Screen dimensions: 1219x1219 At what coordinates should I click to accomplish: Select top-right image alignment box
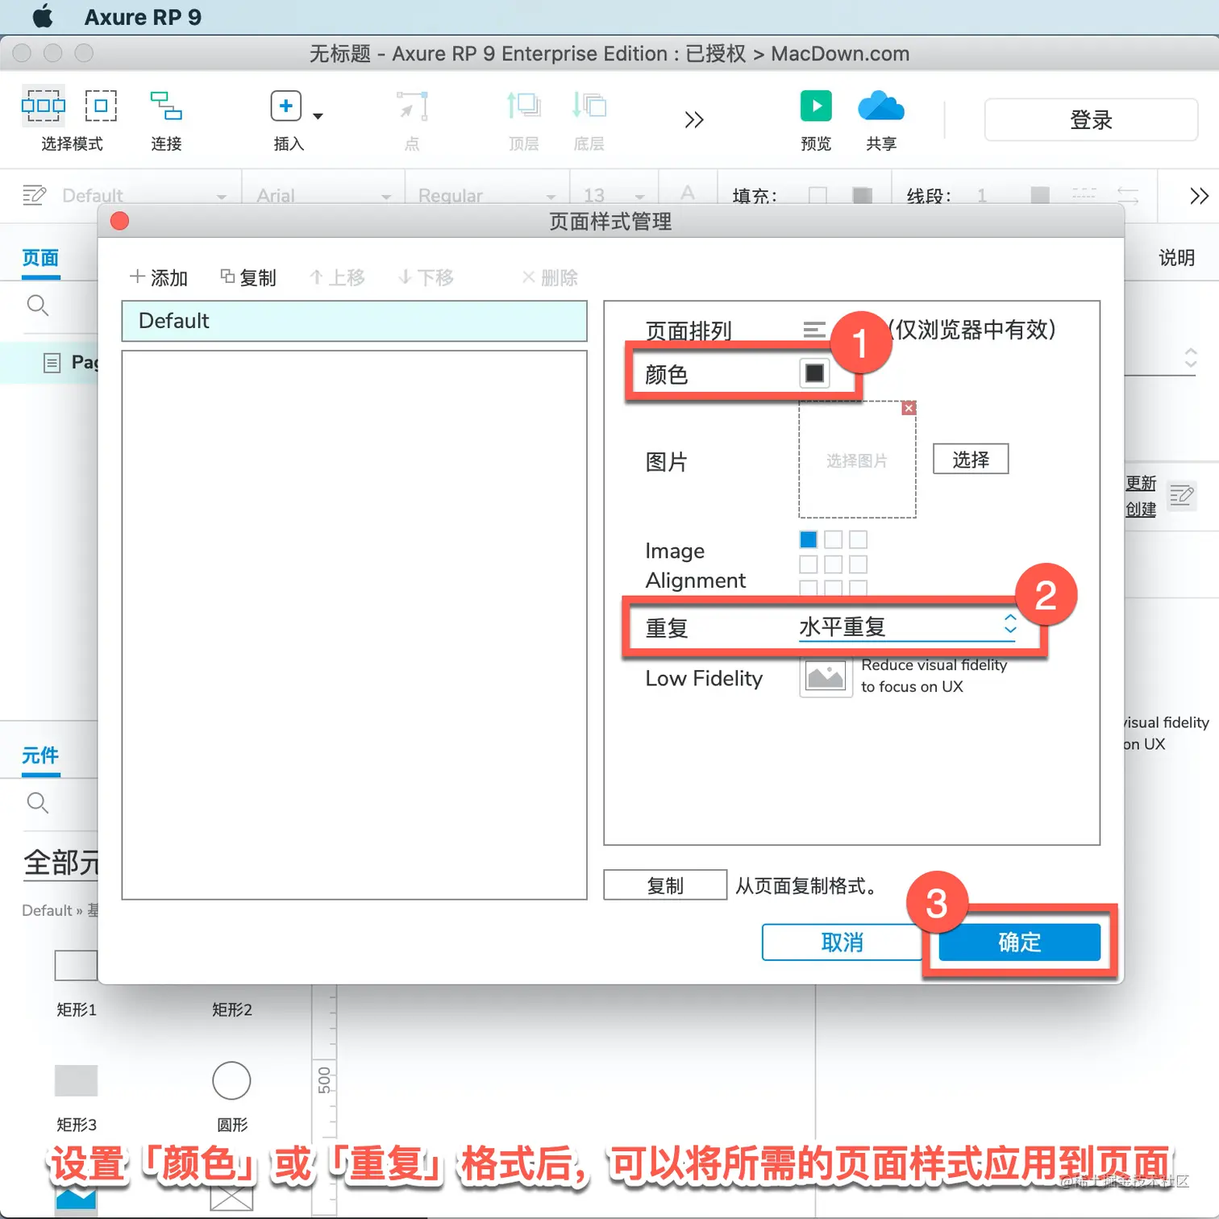point(859,539)
